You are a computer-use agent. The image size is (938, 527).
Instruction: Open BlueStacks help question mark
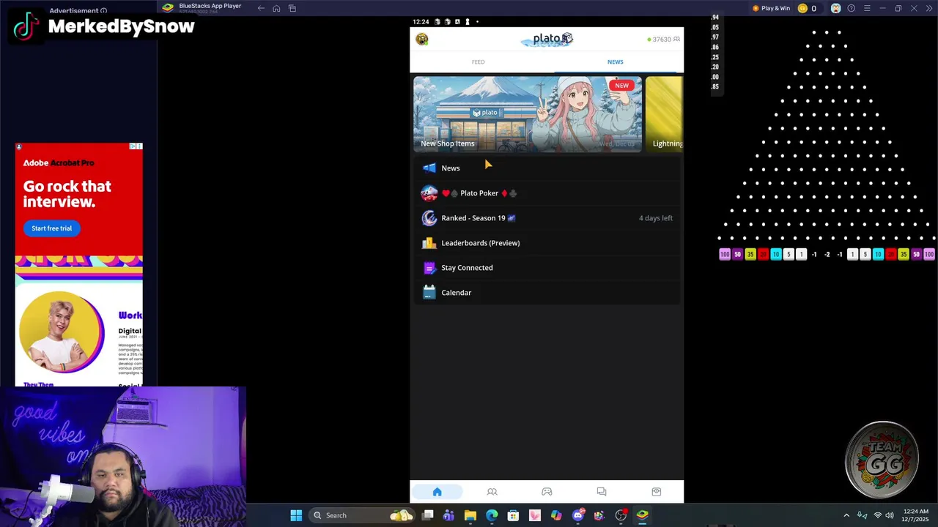852,8
